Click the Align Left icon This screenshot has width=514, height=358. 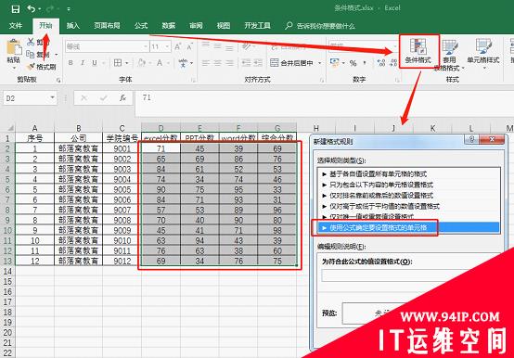[x=206, y=62]
